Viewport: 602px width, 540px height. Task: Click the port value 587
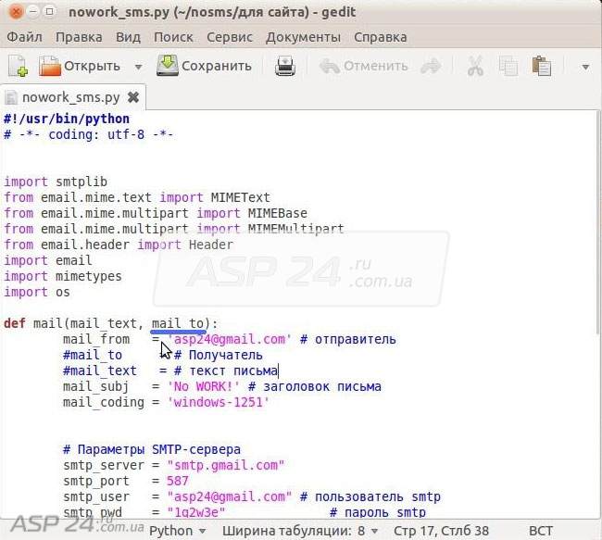tap(178, 481)
